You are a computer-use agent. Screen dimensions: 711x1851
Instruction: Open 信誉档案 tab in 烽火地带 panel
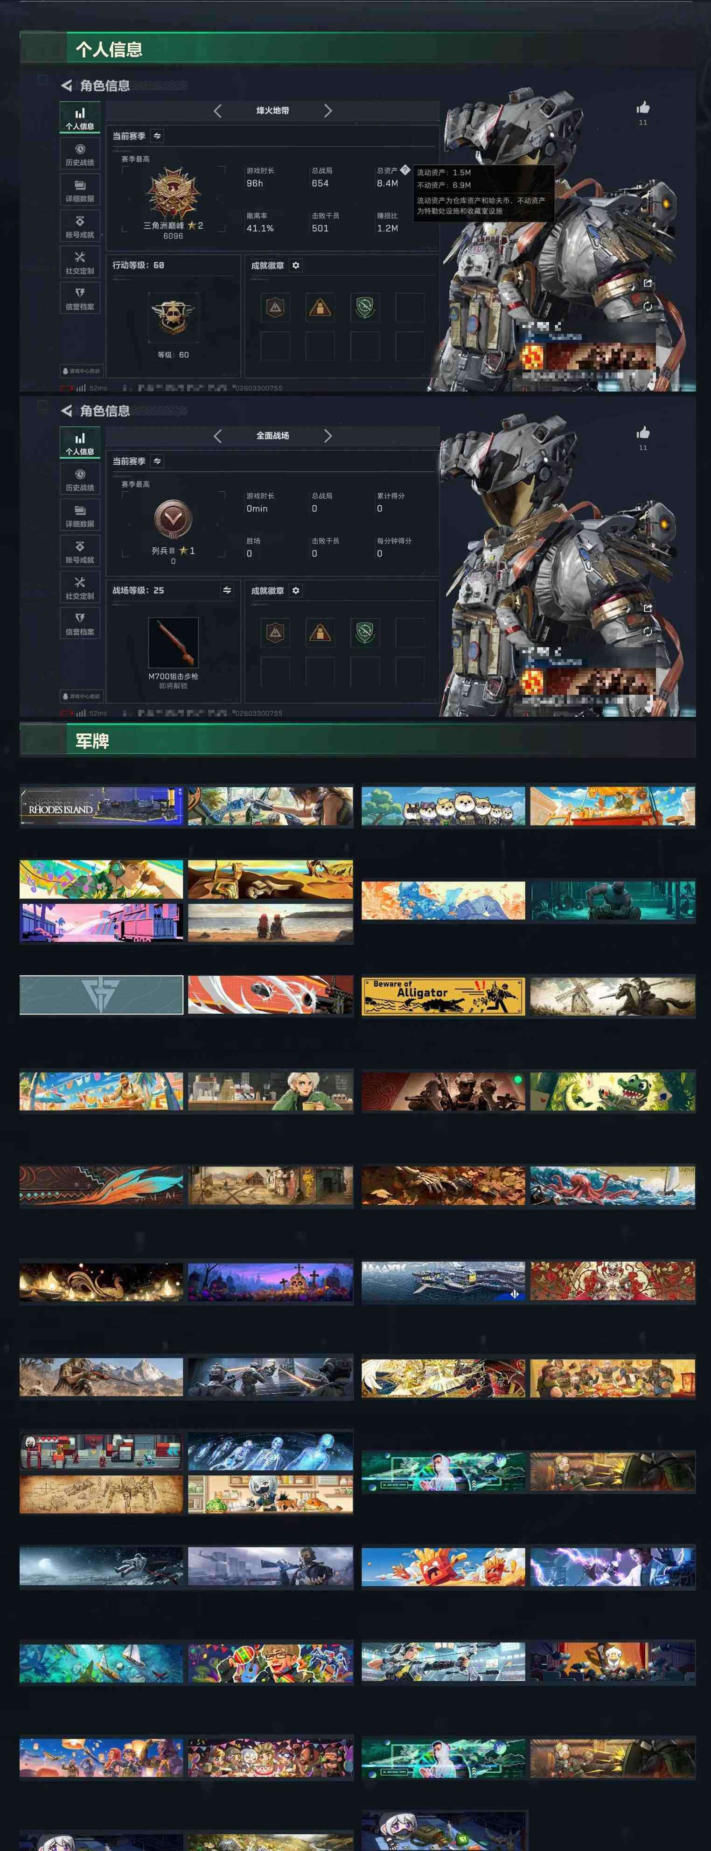[x=80, y=298]
